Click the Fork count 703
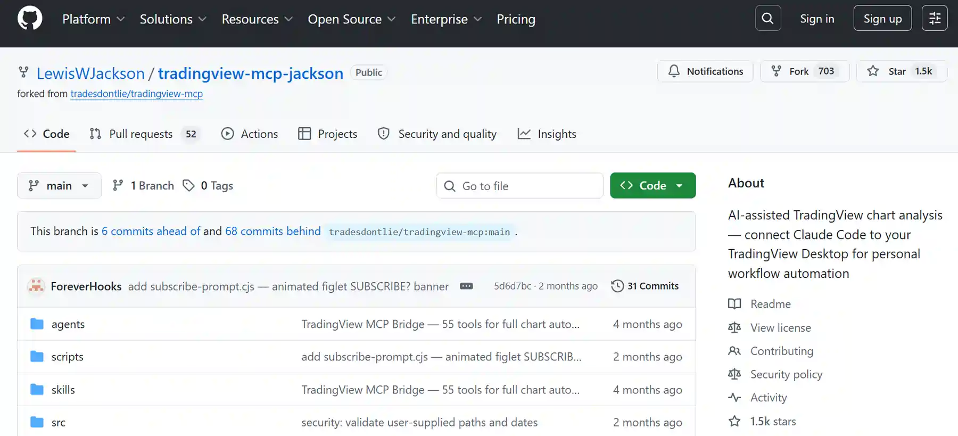 826,71
